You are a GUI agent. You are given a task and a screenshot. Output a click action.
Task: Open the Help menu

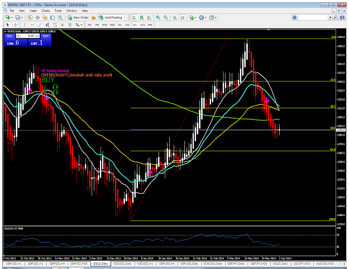(x=84, y=11)
